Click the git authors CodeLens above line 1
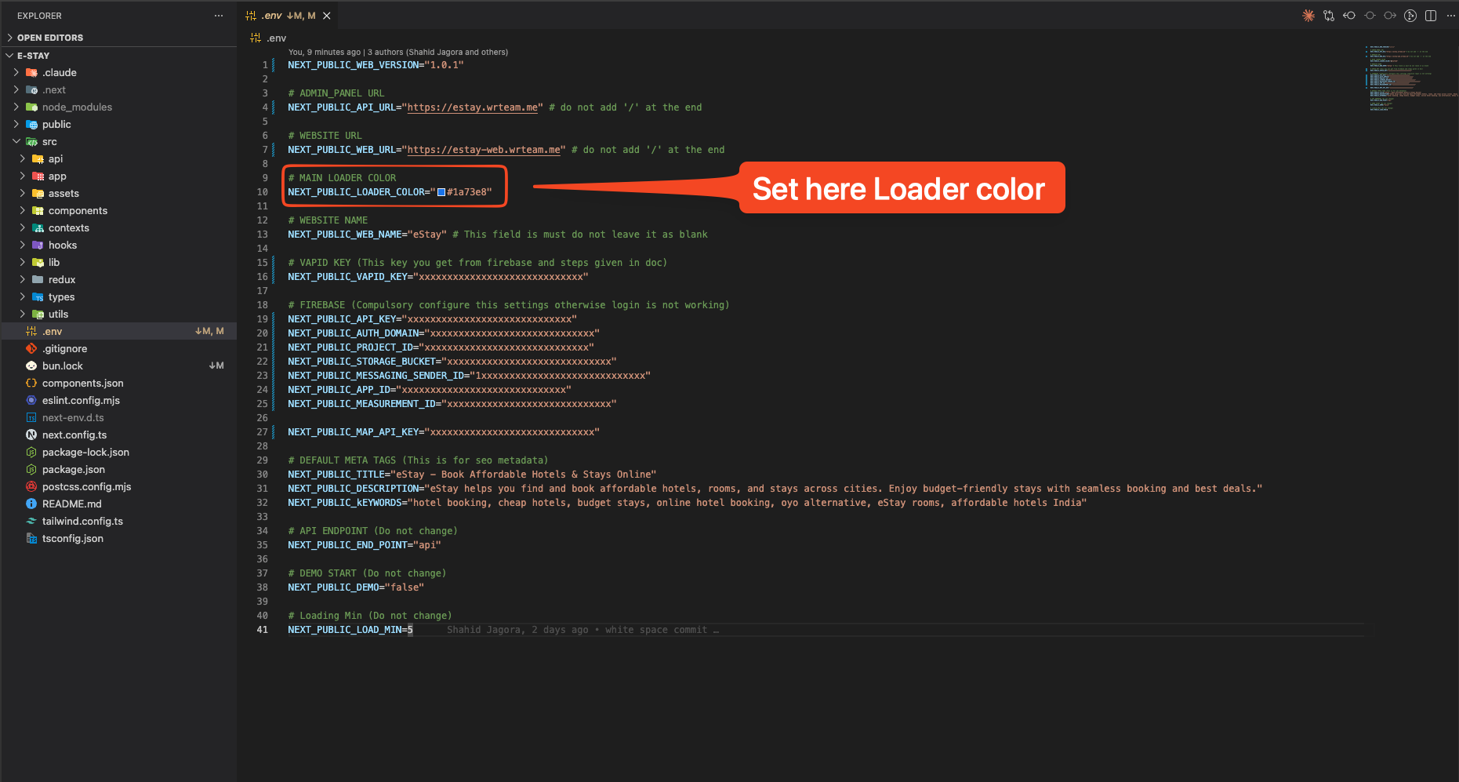This screenshot has width=1459, height=782. click(x=397, y=53)
